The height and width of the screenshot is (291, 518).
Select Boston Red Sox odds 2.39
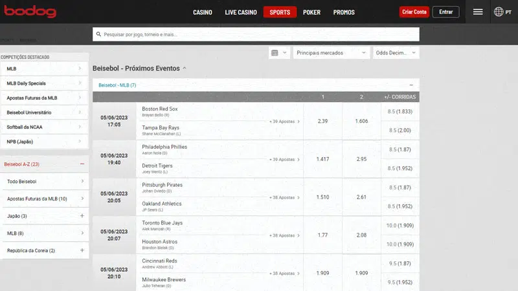click(x=322, y=121)
